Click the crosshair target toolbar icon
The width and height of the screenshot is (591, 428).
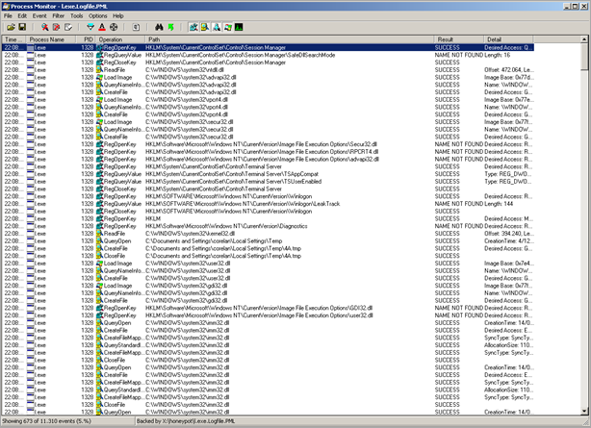(x=114, y=27)
